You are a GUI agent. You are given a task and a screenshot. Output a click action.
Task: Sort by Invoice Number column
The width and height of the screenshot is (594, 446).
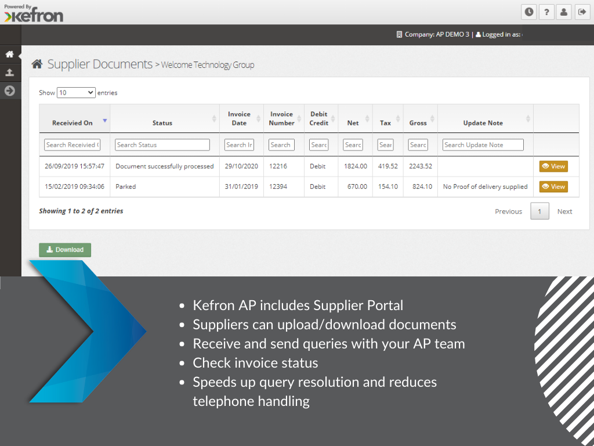(284, 118)
